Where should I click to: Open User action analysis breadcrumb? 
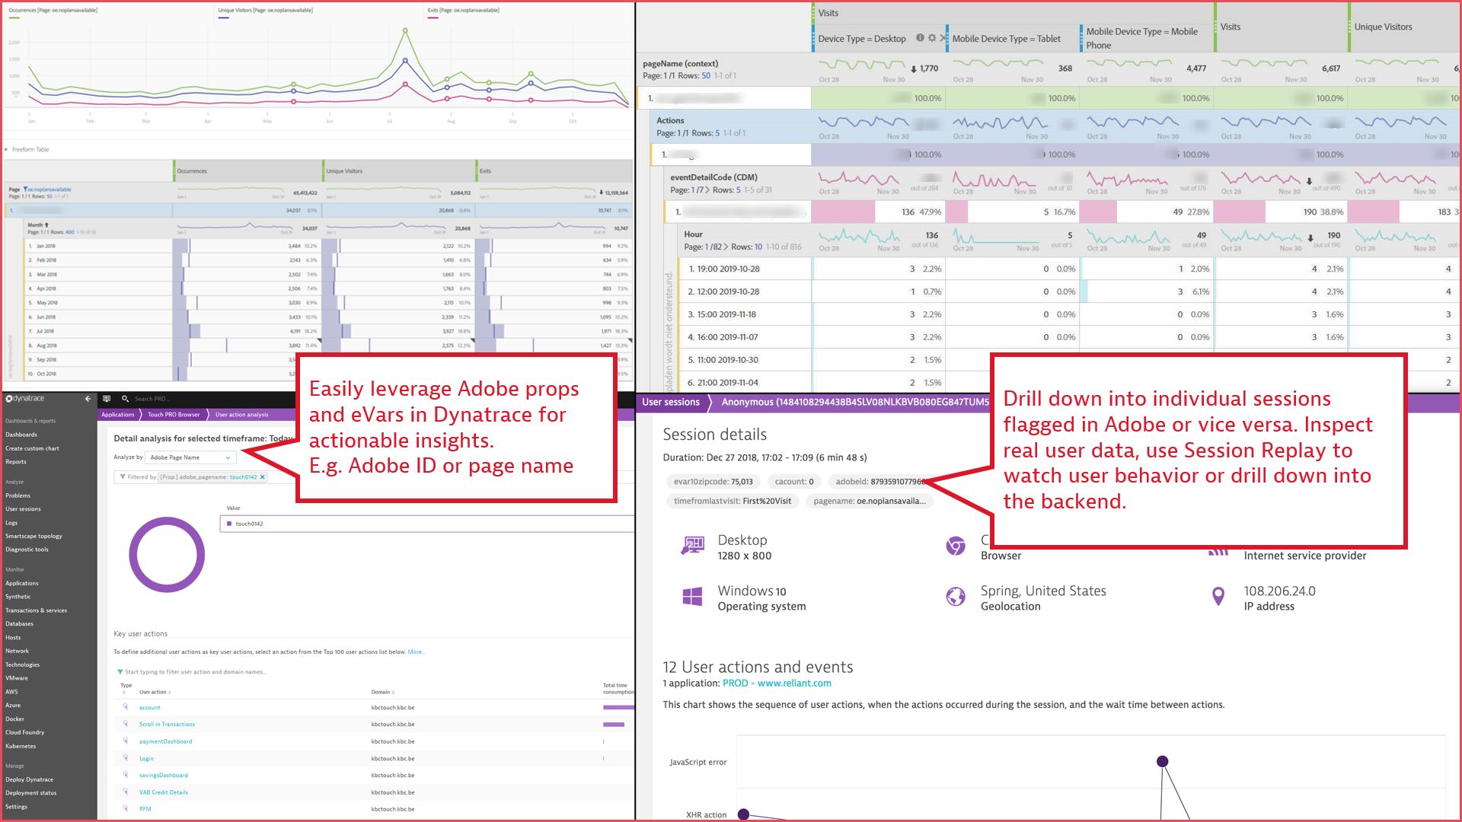point(242,415)
